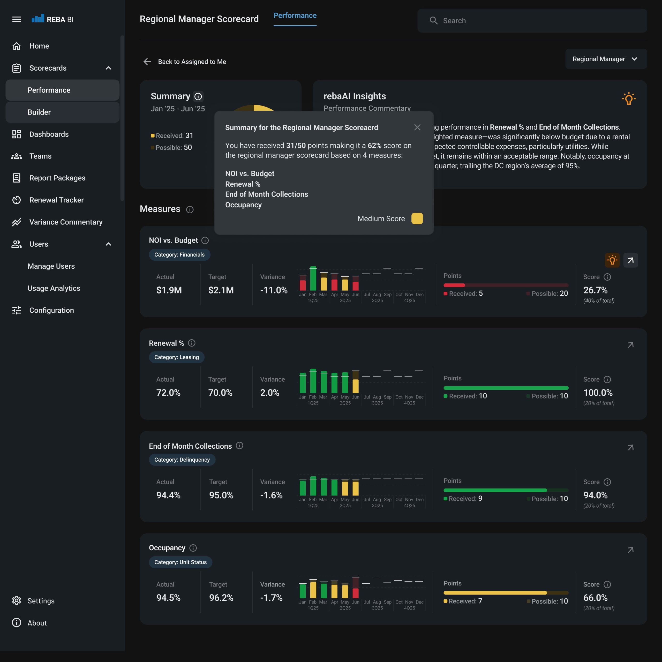This screenshot has width=662, height=662.
Task: Open NOI vs. Budget details arrow
Action: tap(630, 260)
